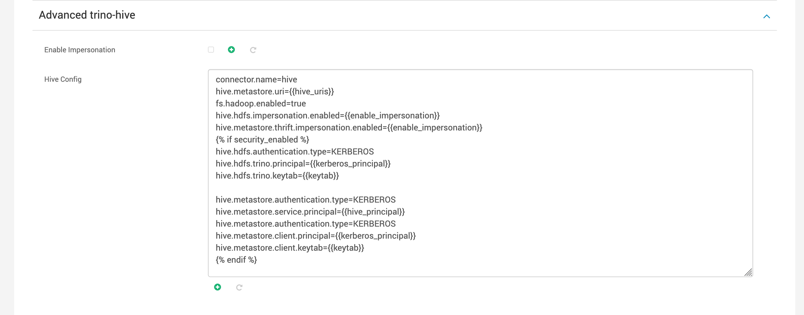Viewport: 804px width, 315px height.
Task: Click the Advanced trino-hive section title
Action: pyautogui.click(x=87, y=15)
